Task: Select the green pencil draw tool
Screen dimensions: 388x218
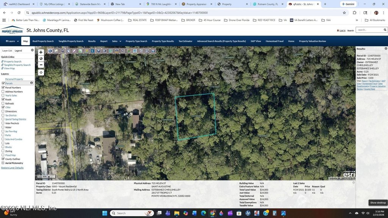Action: 129,51
